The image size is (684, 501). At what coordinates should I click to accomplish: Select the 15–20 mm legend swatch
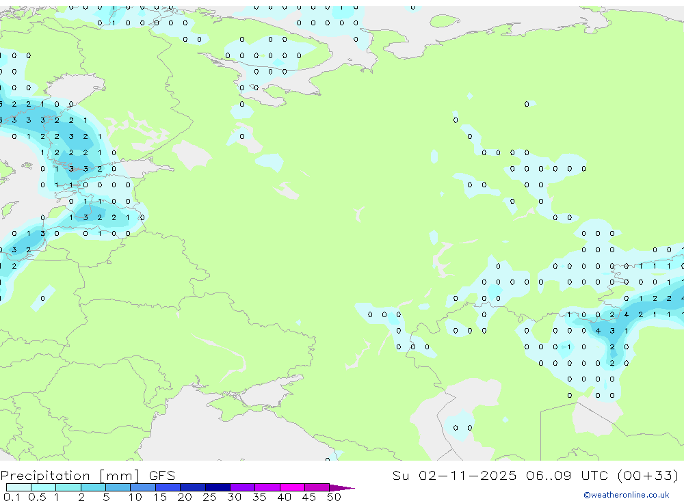click(x=168, y=487)
